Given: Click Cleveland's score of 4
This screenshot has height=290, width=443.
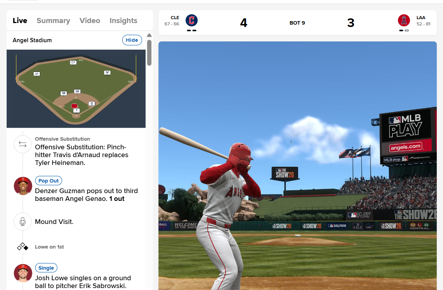Looking at the screenshot, I should [x=244, y=23].
